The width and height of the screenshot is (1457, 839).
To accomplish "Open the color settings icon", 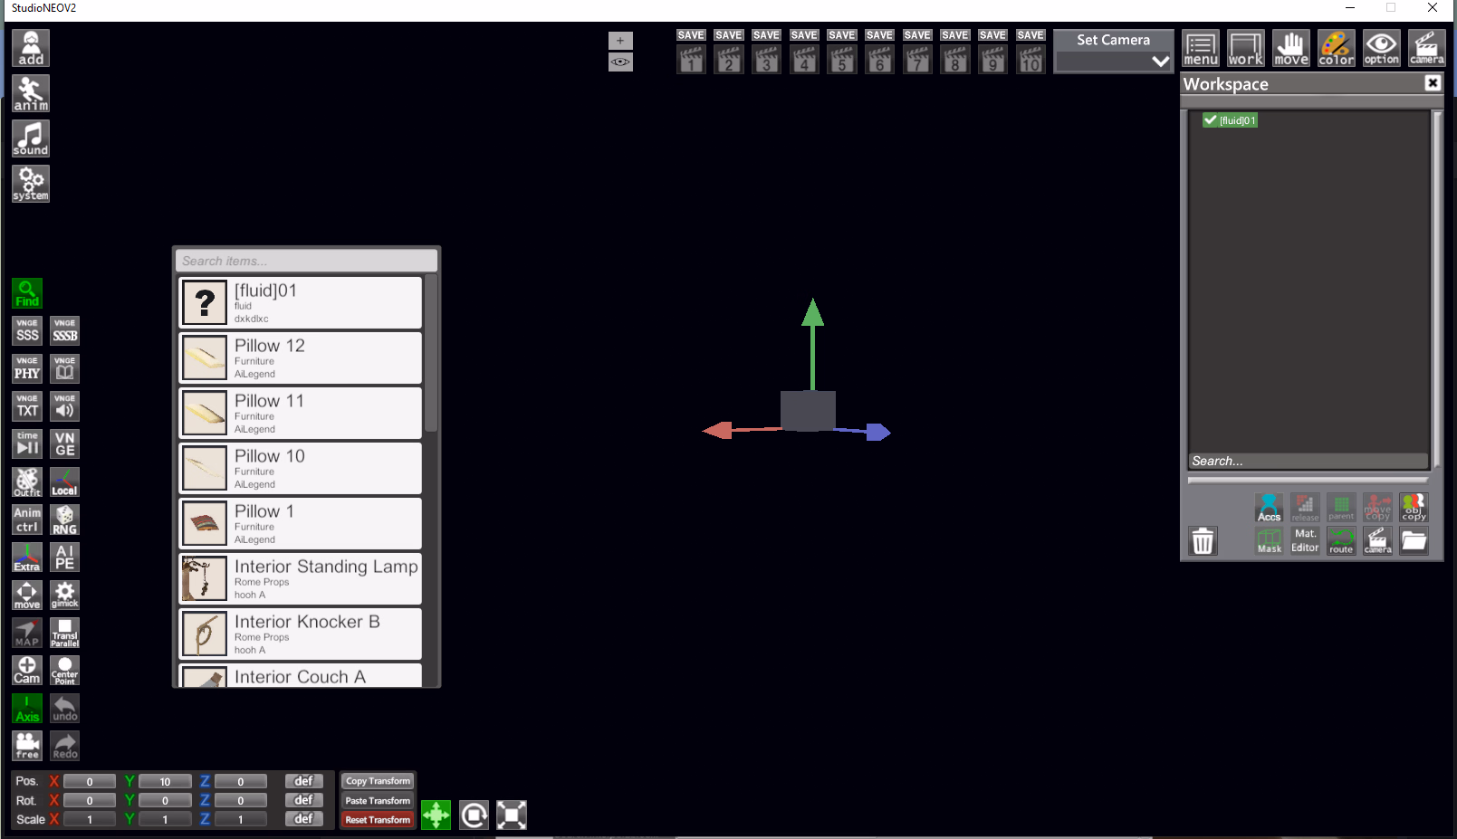I will (1336, 48).
